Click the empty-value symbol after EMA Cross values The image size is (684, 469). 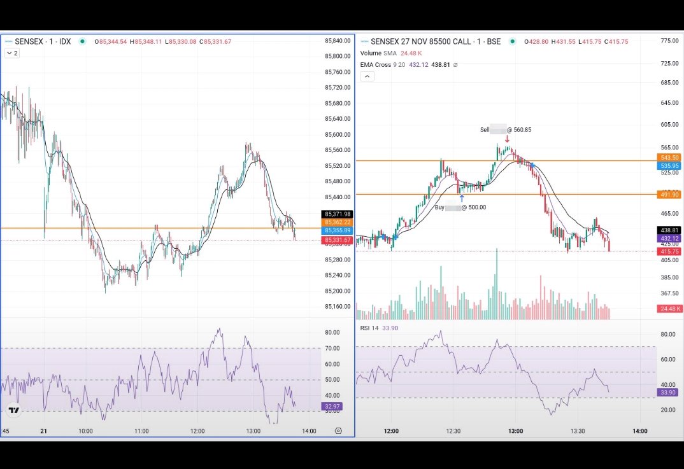[455, 64]
